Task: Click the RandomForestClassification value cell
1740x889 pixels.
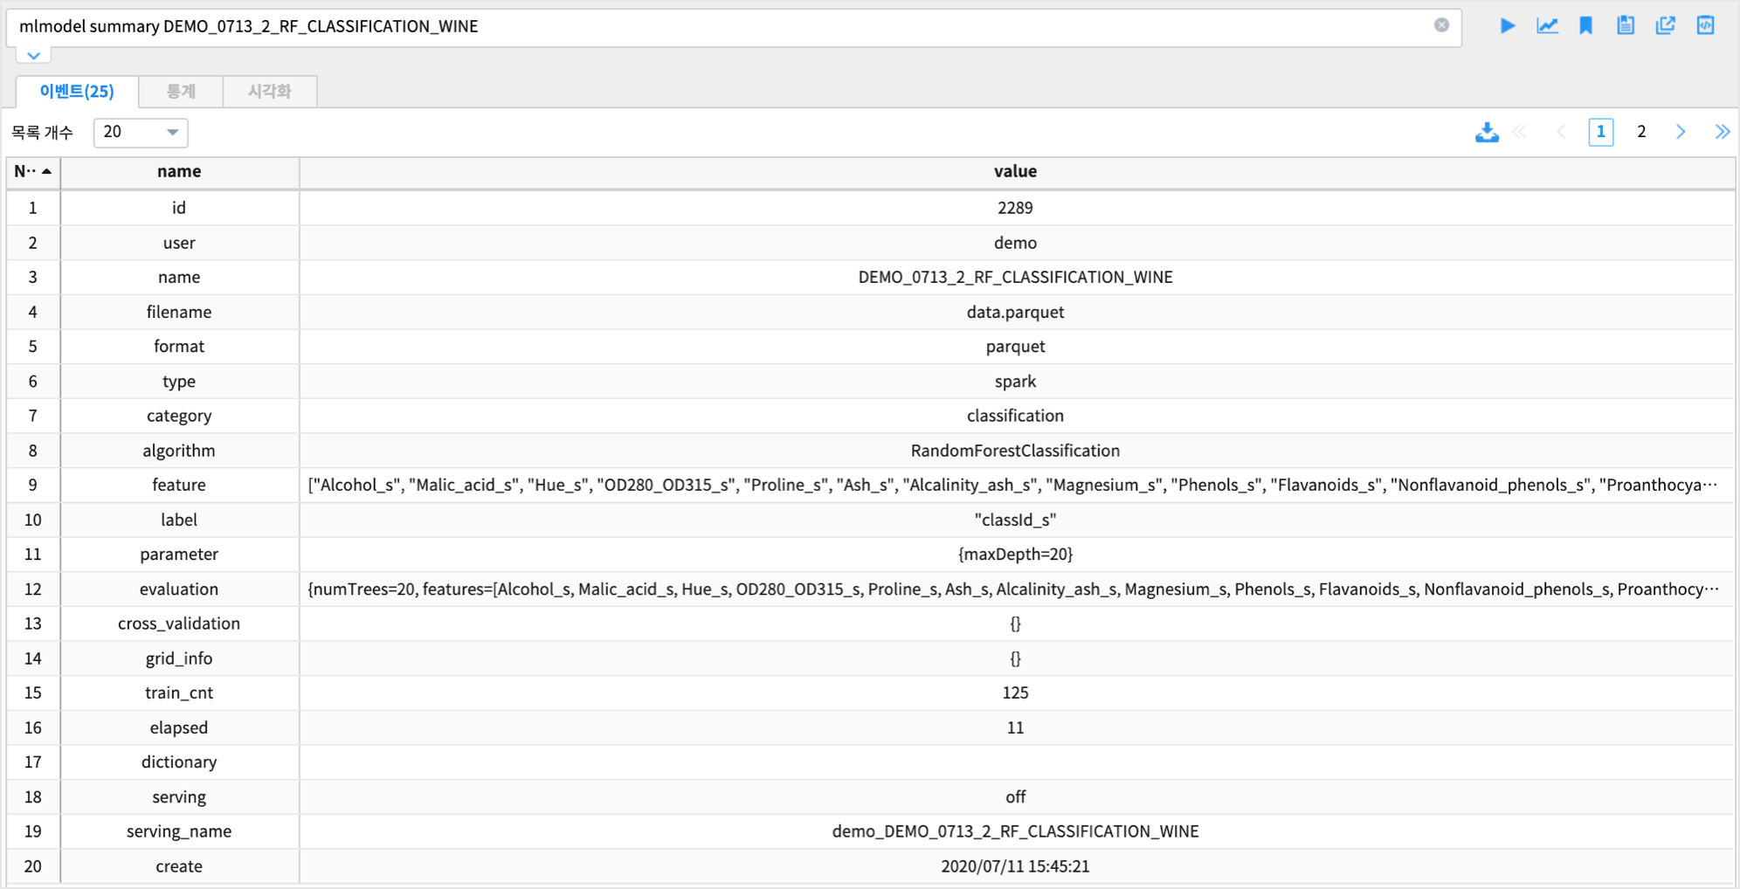Action: coord(1016,451)
